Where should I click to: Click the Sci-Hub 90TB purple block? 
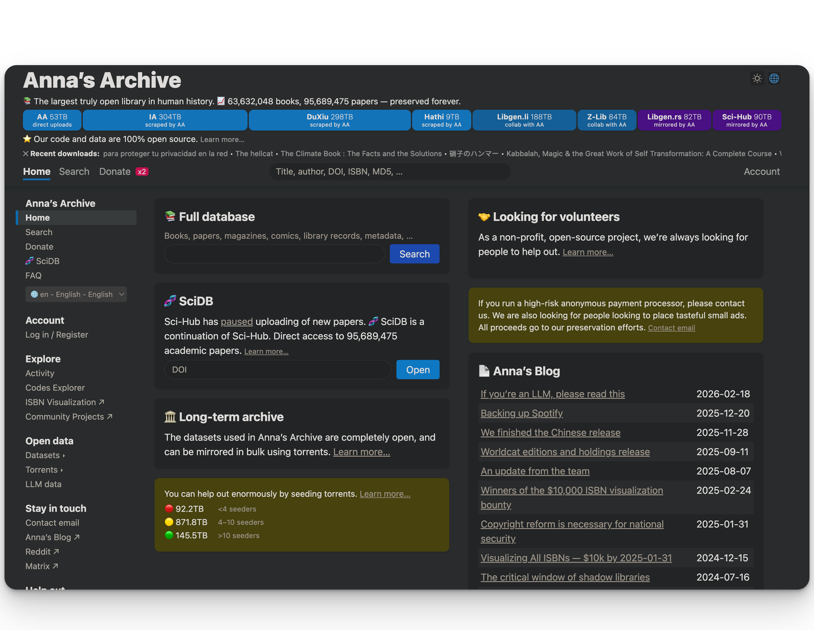tap(746, 120)
